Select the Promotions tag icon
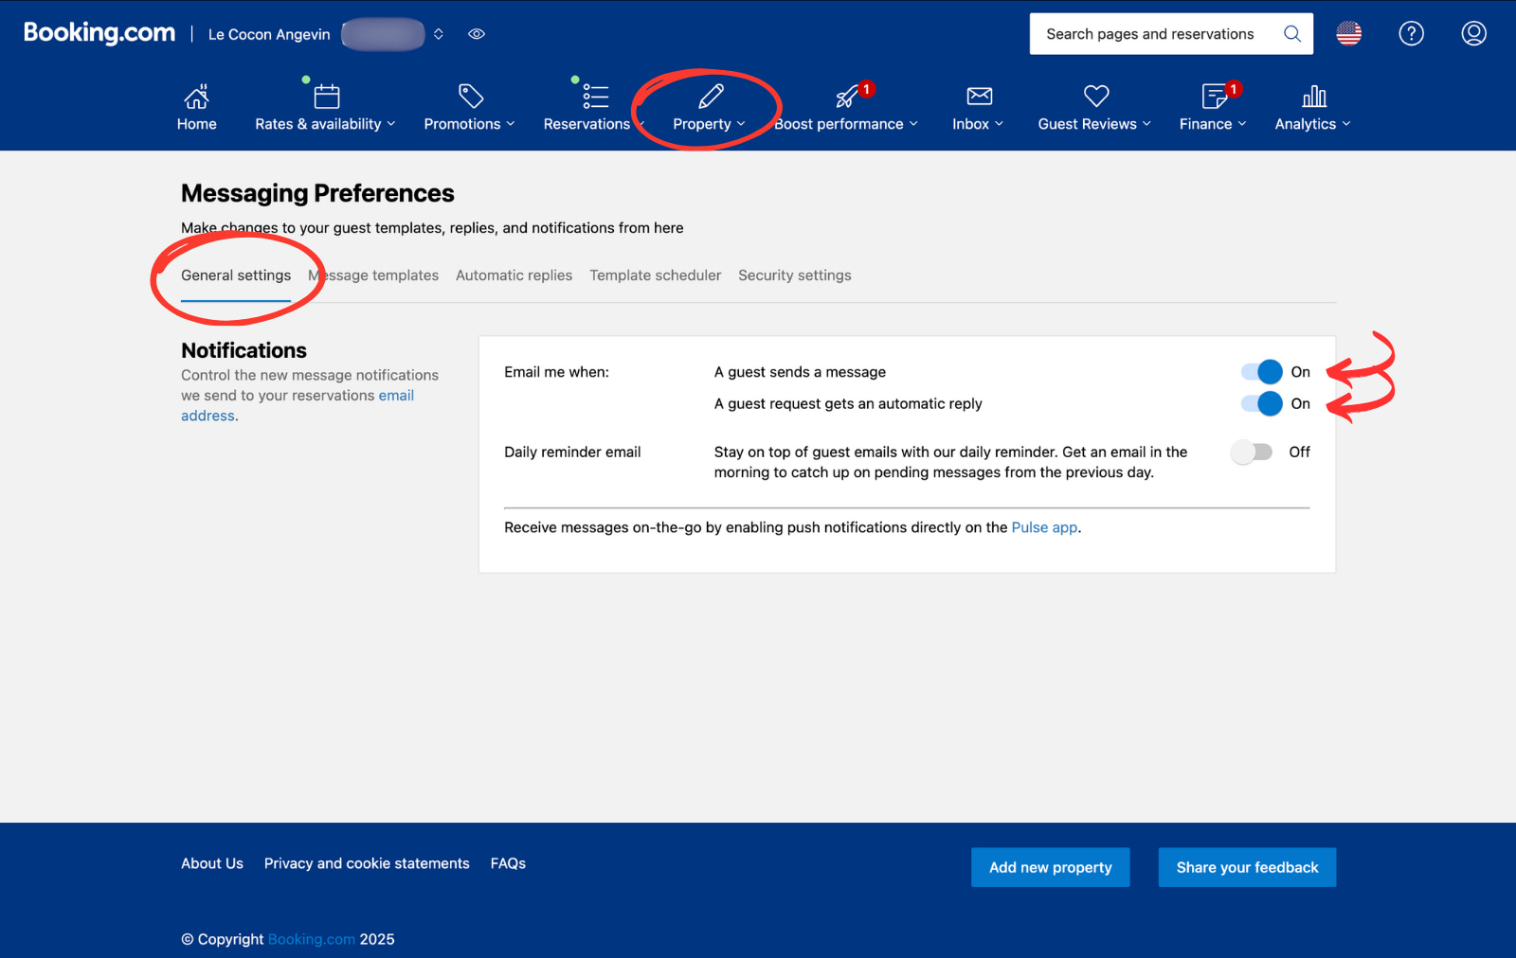Image resolution: width=1516 pixels, height=958 pixels. (x=468, y=96)
